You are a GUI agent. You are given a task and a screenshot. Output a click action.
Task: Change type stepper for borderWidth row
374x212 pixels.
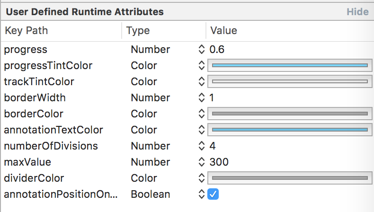tap(201, 97)
